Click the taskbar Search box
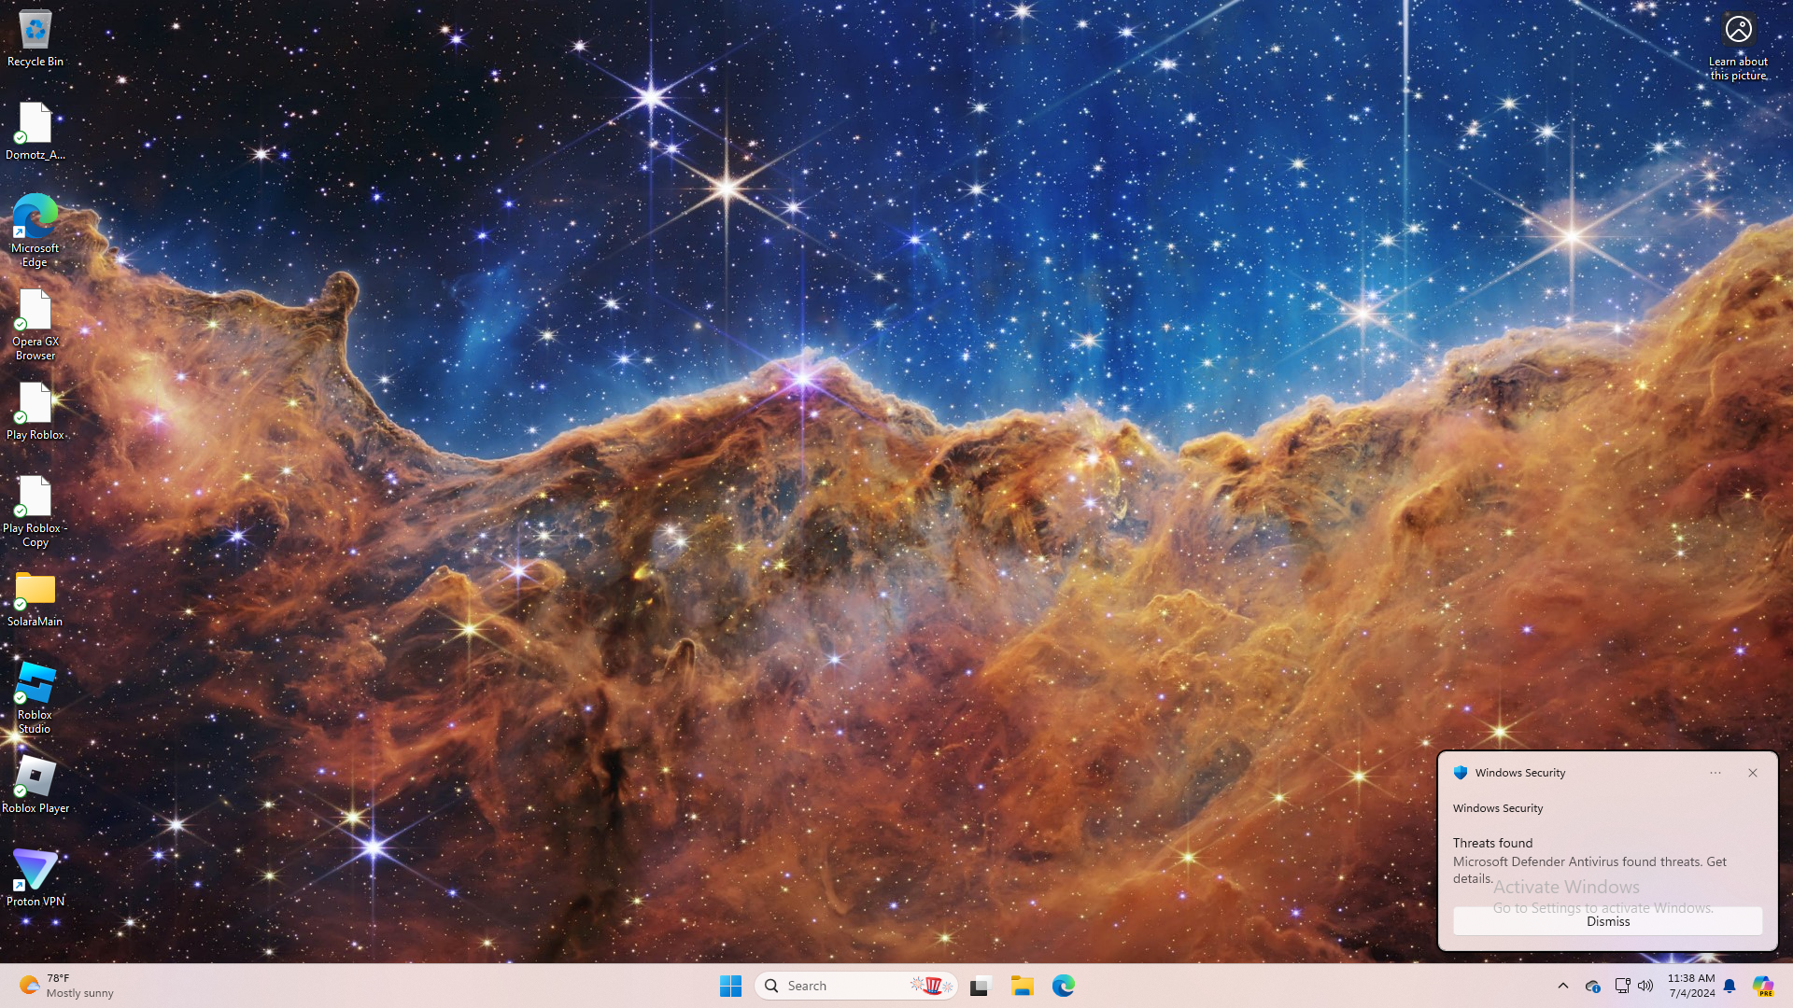The width and height of the screenshot is (1793, 1008). coord(840,986)
